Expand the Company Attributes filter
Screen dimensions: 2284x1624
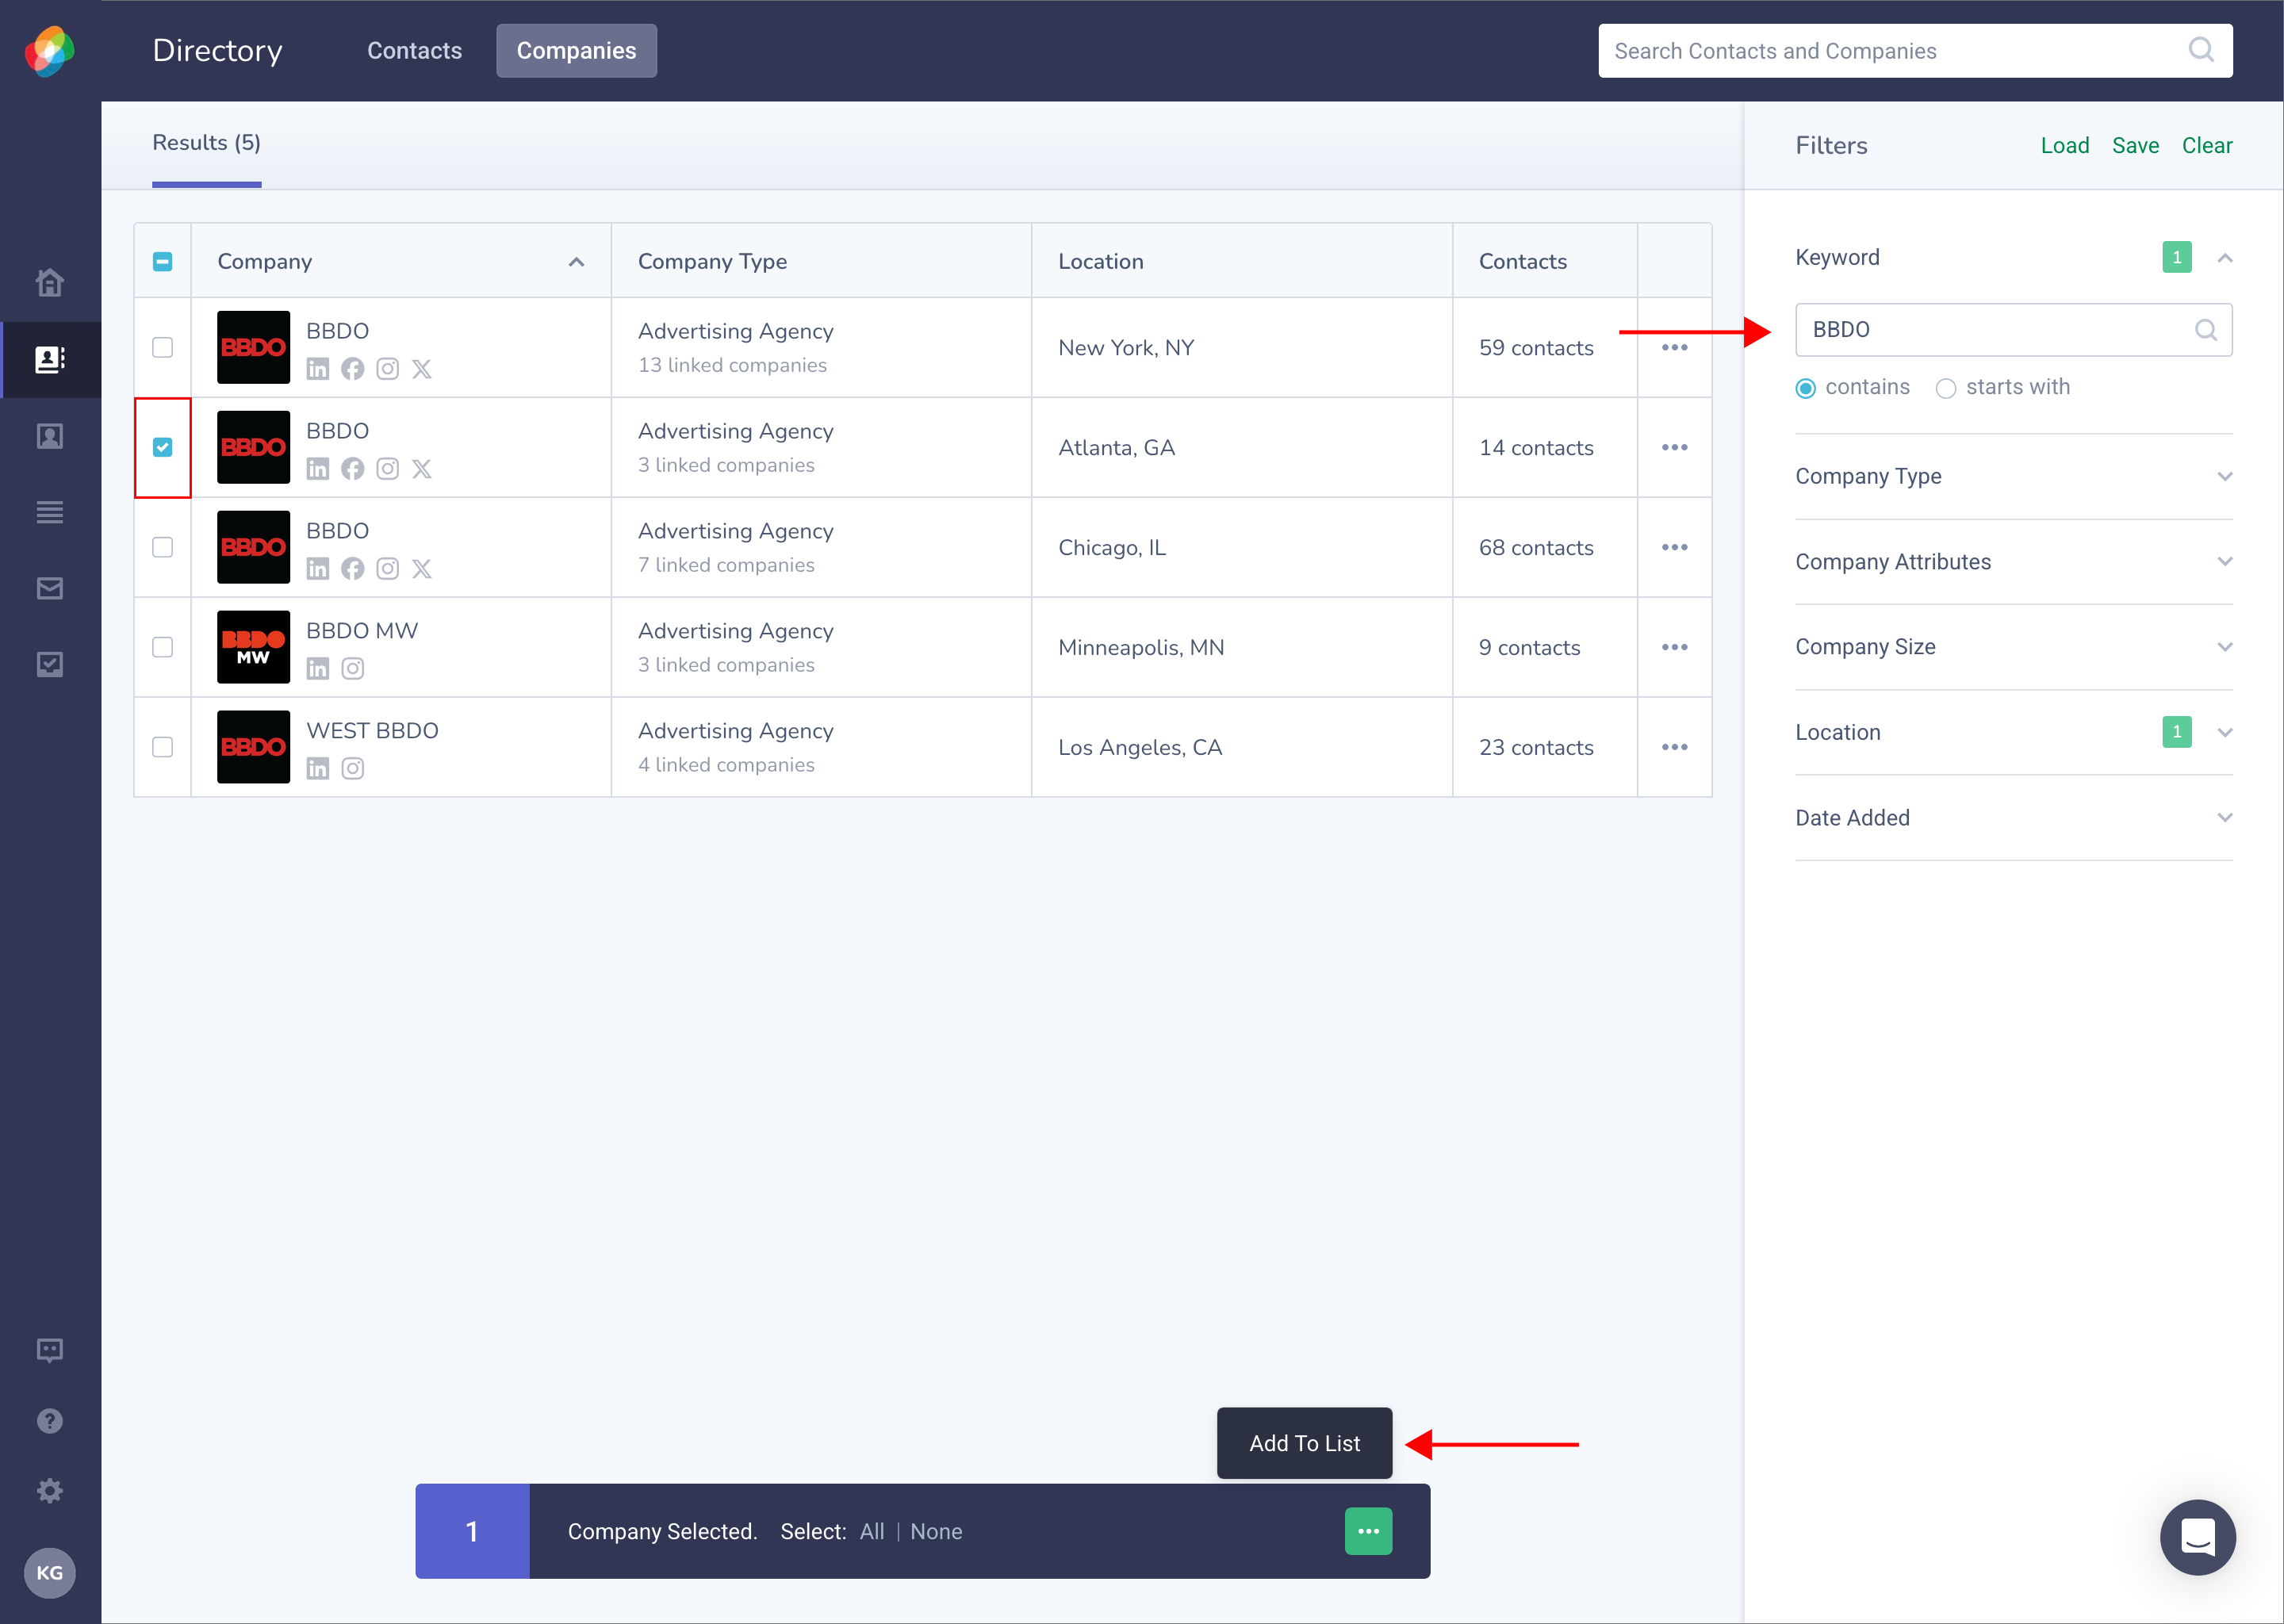(2224, 562)
